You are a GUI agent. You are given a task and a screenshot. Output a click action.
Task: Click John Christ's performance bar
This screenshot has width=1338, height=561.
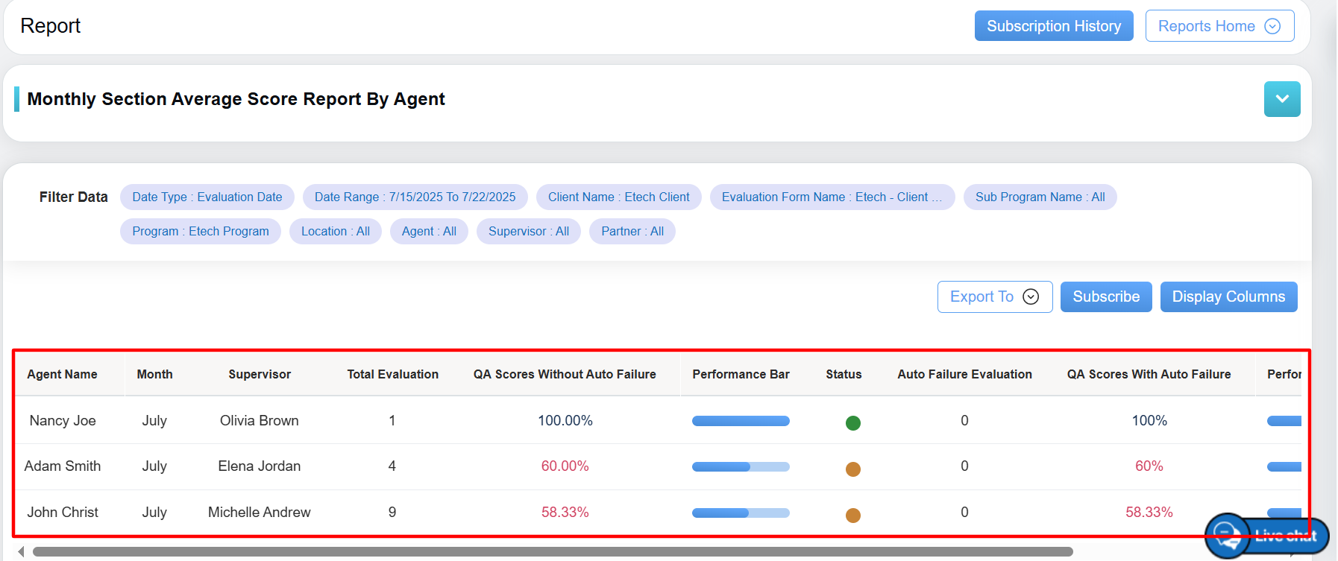coord(740,513)
